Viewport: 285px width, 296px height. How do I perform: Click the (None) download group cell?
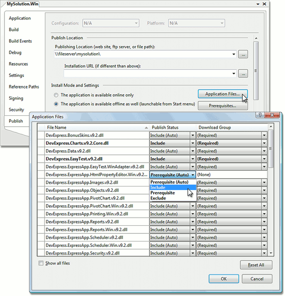[x=232, y=175]
